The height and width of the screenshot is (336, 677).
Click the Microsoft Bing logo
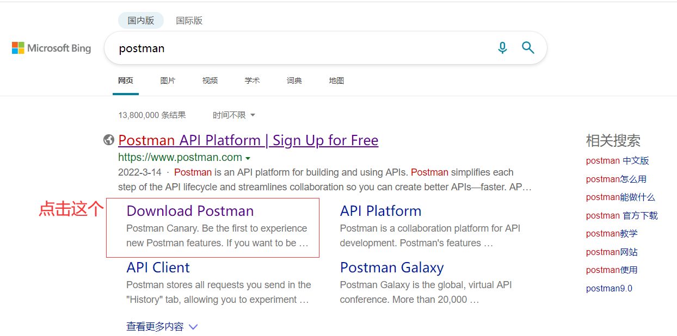tap(52, 48)
